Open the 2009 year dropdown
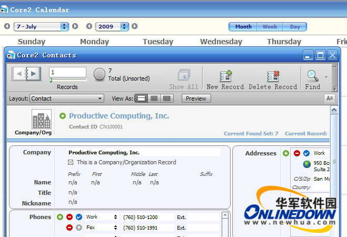The width and height of the screenshot is (347, 237). (112, 26)
